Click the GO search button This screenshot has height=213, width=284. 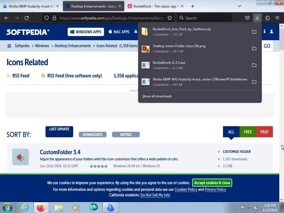tap(267, 46)
